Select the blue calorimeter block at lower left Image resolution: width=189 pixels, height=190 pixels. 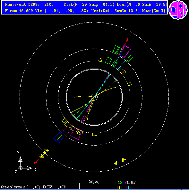click(59, 138)
